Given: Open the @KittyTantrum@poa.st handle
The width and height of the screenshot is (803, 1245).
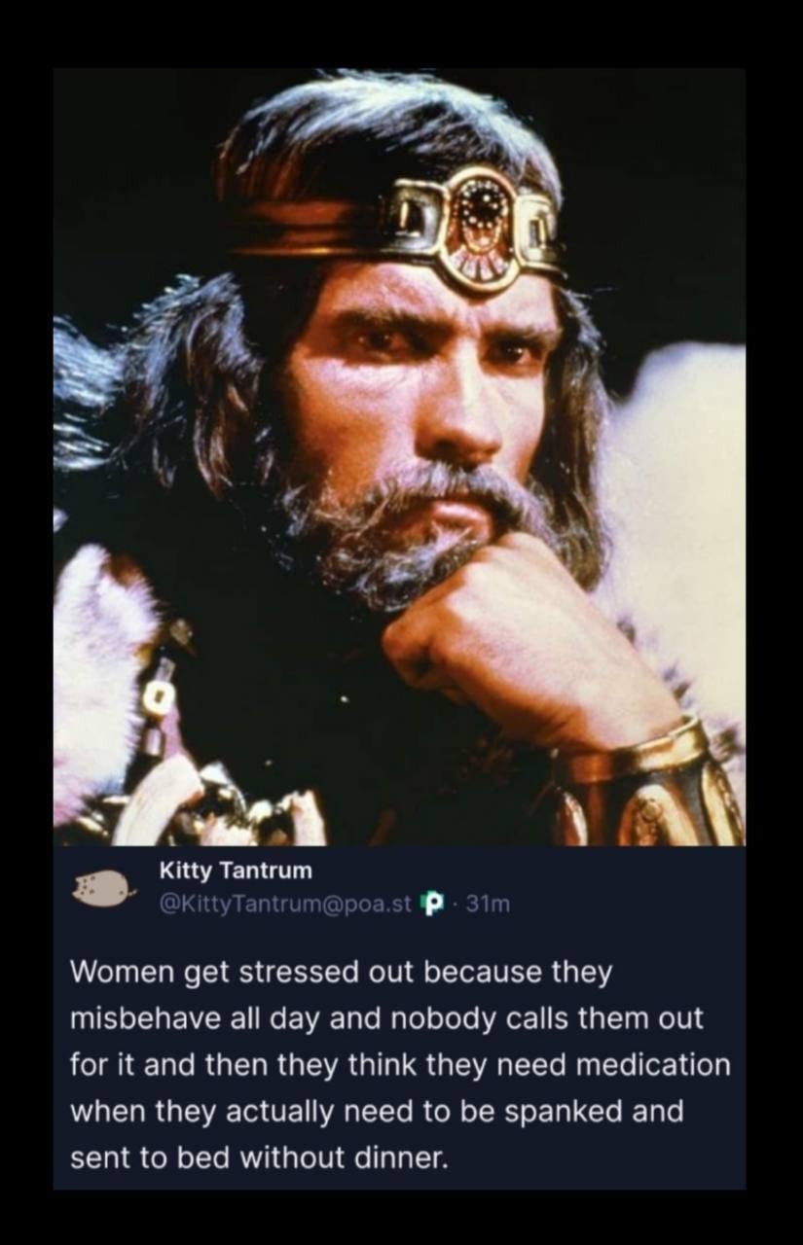Looking at the screenshot, I should [286, 905].
